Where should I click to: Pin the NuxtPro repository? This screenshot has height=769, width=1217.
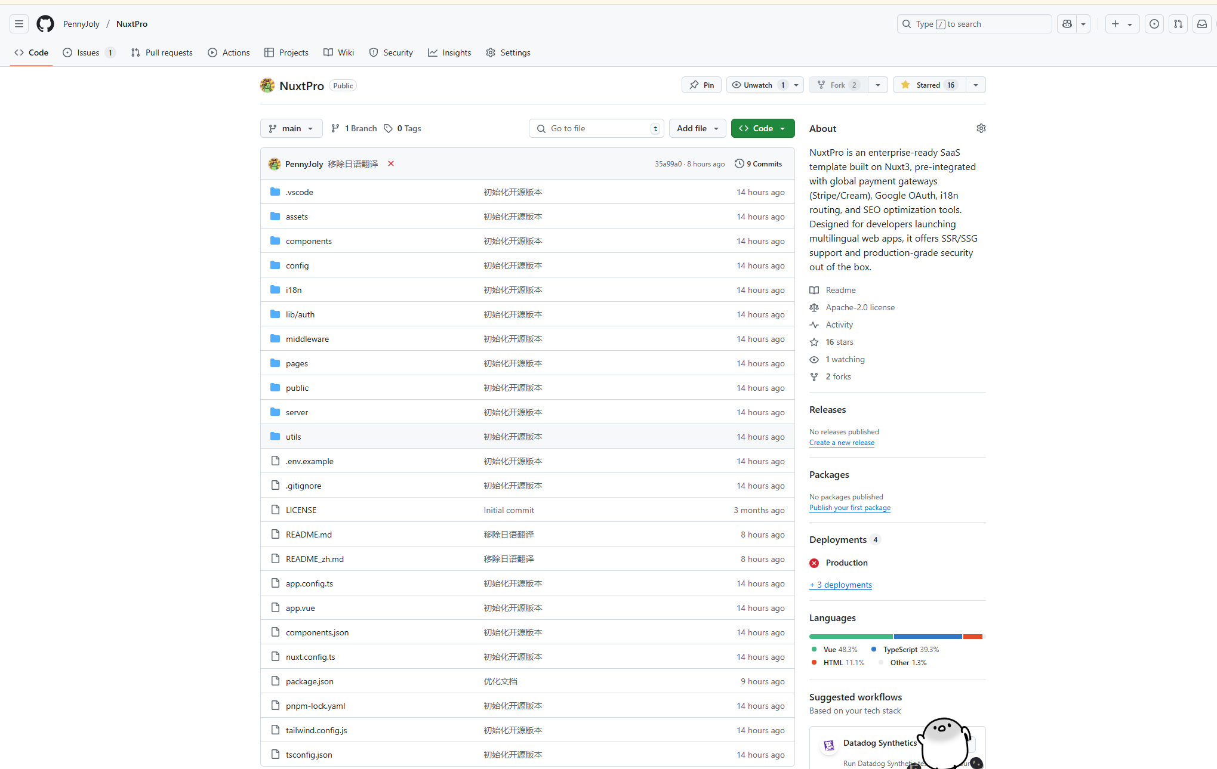click(702, 85)
